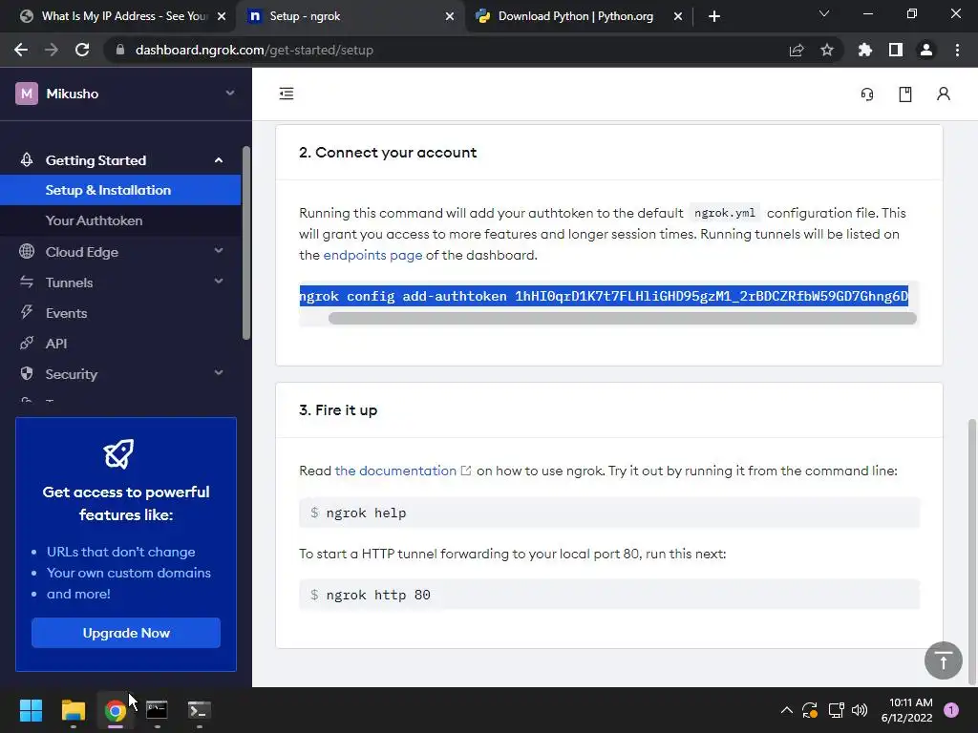The height and width of the screenshot is (733, 978).
Task: Click the Cloud Edge globe icon
Action: click(x=27, y=251)
